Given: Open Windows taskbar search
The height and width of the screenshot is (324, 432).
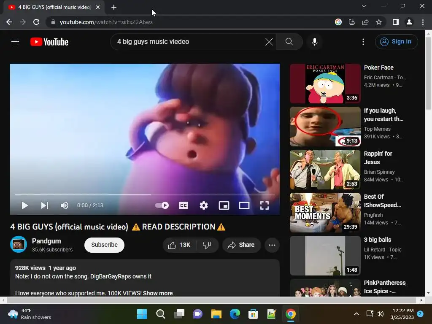Looking at the screenshot, I should 161,314.
